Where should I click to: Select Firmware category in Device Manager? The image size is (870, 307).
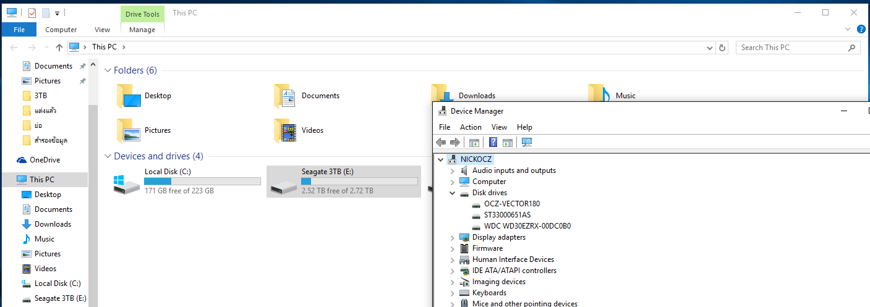pyautogui.click(x=487, y=248)
